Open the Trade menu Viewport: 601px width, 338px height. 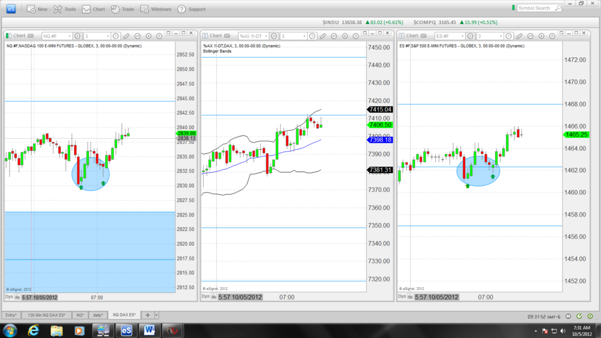point(122,9)
